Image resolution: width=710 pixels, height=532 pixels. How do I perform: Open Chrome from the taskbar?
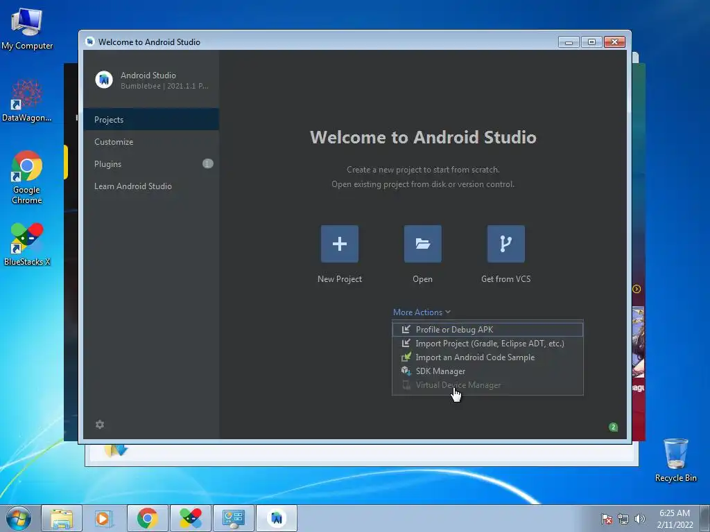point(147,518)
